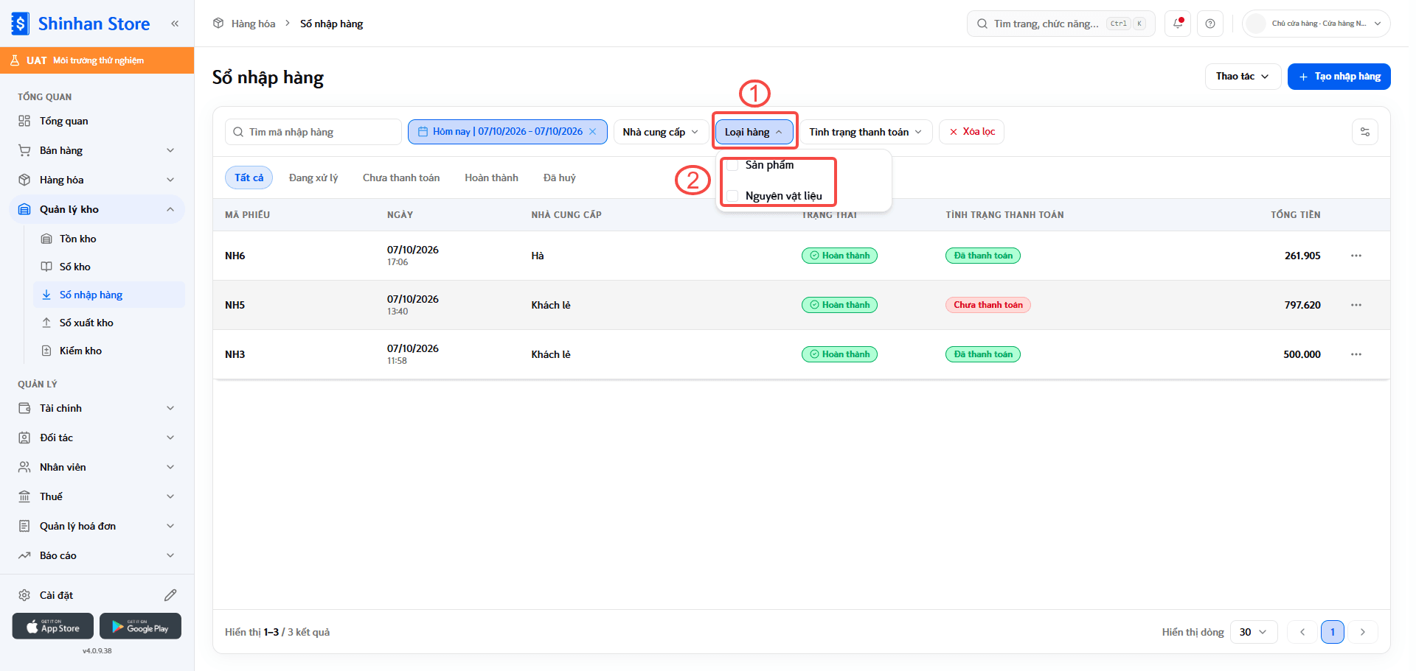This screenshot has width=1416, height=671.
Task: Open Hàng hóa breadcrumb link
Action: click(253, 24)
